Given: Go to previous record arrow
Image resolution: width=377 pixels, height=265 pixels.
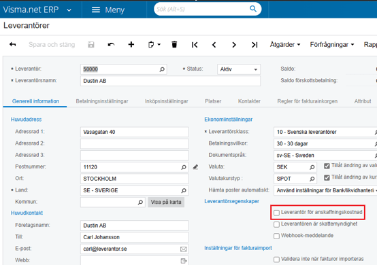Looking at the screenshot, I should (214, 45).
